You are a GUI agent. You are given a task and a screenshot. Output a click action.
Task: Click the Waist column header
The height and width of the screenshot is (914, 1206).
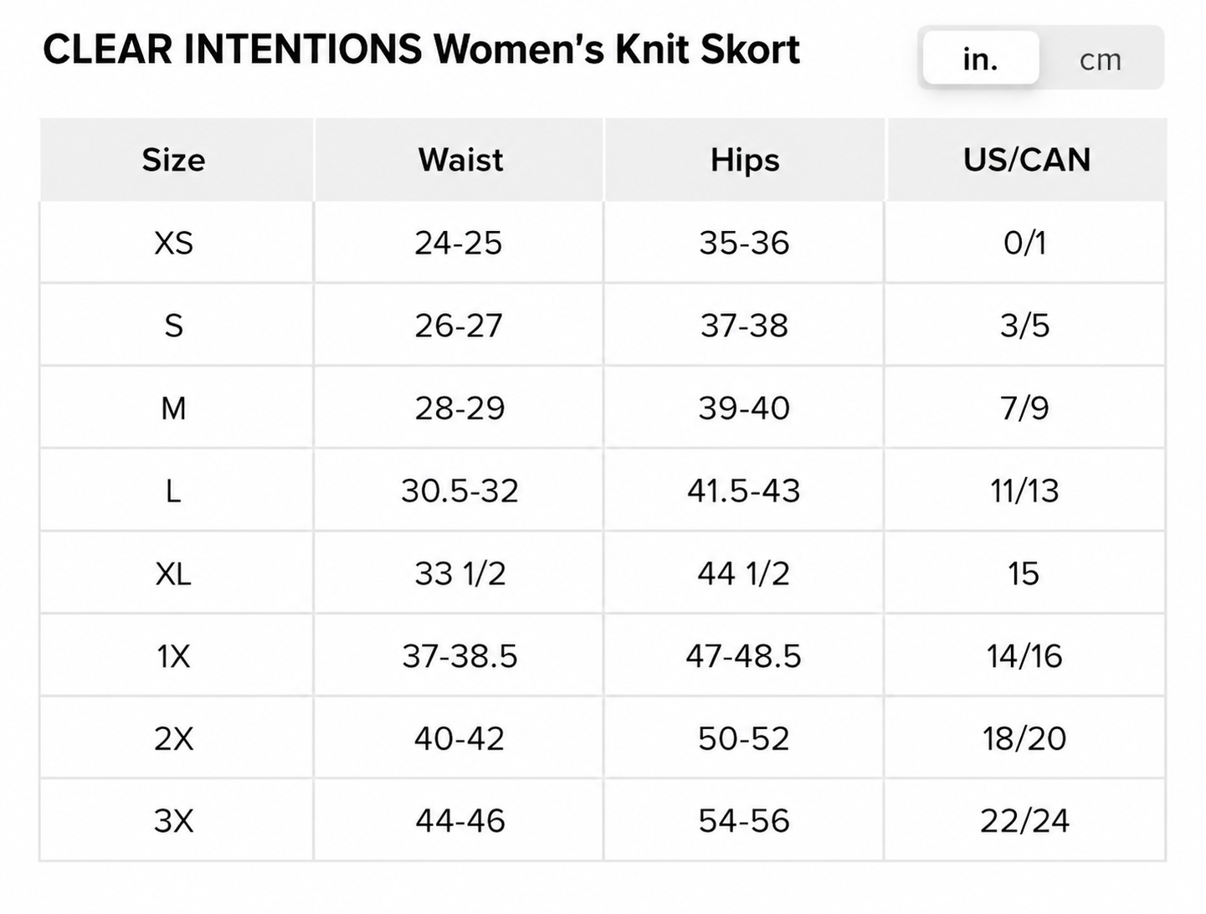[460, 159]
